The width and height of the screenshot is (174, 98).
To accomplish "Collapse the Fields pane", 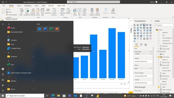I will [172, 21].
